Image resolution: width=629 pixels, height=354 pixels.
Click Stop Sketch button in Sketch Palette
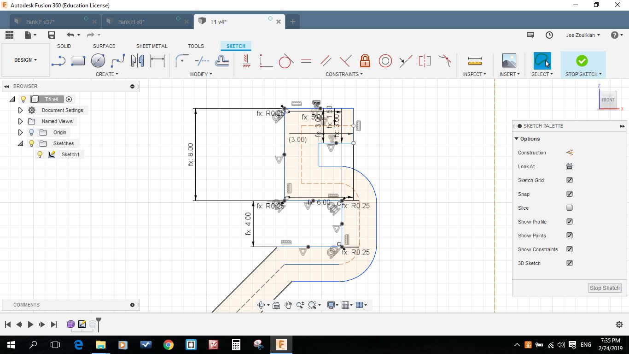click(x=605, y=288)
